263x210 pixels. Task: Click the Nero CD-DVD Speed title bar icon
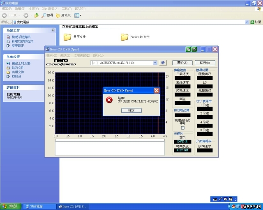pyautogui.click(x=48, y=49)
